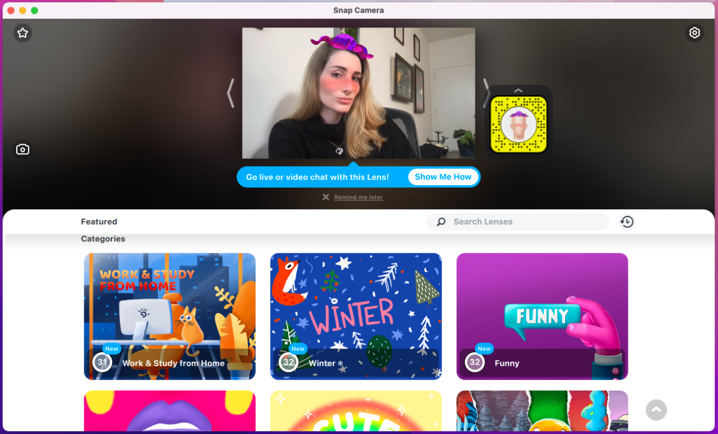Image resolution: width=718 pixels, height=434 pixels.
Task: Click the Show Me How button
Action: click(443, 176)
